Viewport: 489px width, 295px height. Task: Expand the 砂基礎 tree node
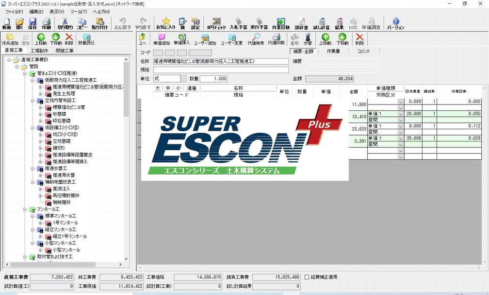point(40,114)
